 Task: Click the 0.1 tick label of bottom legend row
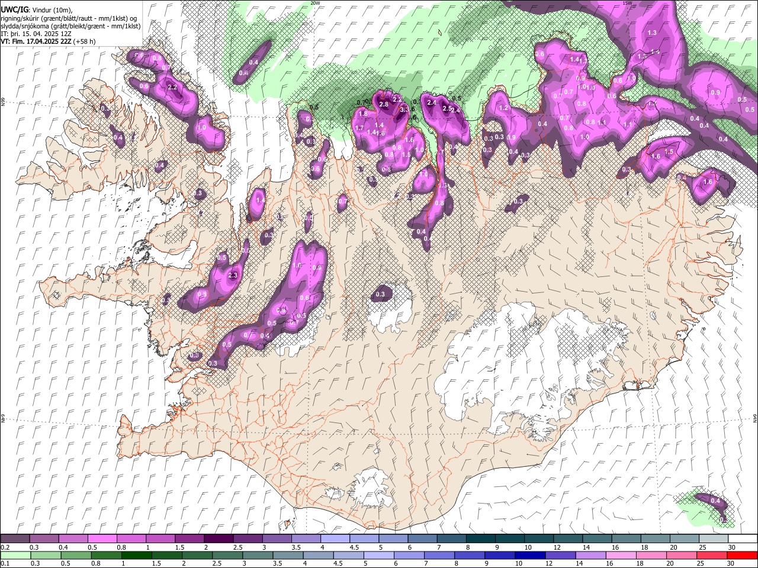click(5, 563)
